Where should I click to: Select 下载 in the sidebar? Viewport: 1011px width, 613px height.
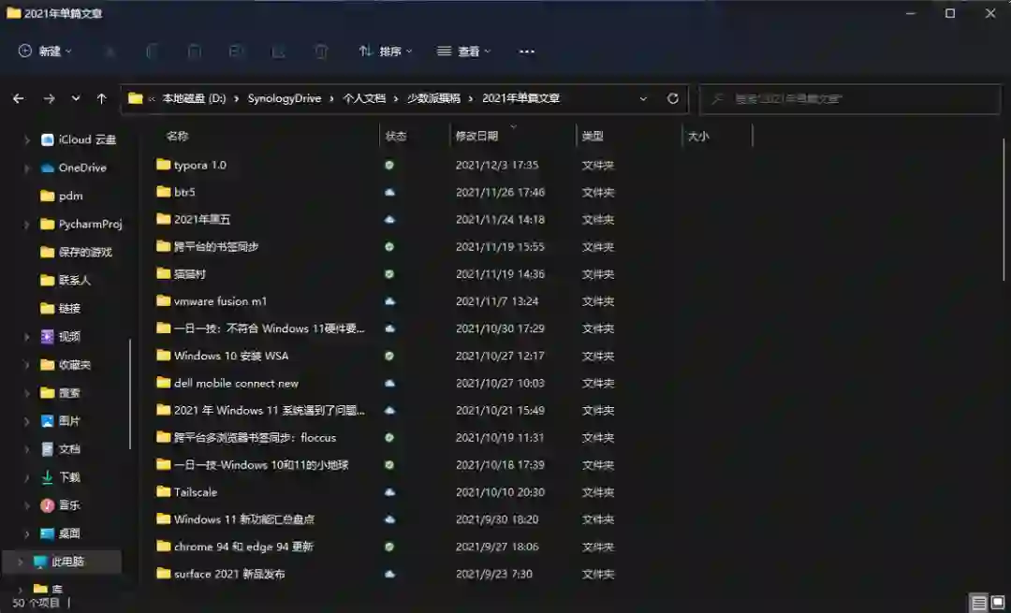pos(61,477)
